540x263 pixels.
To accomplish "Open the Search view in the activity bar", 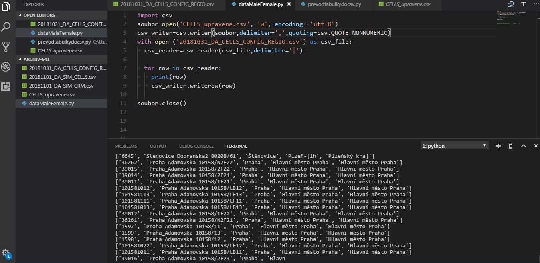I will pyautogui.click(x=6, y=27).
